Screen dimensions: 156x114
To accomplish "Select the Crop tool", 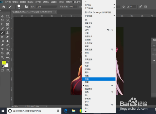I will point(2,25).
